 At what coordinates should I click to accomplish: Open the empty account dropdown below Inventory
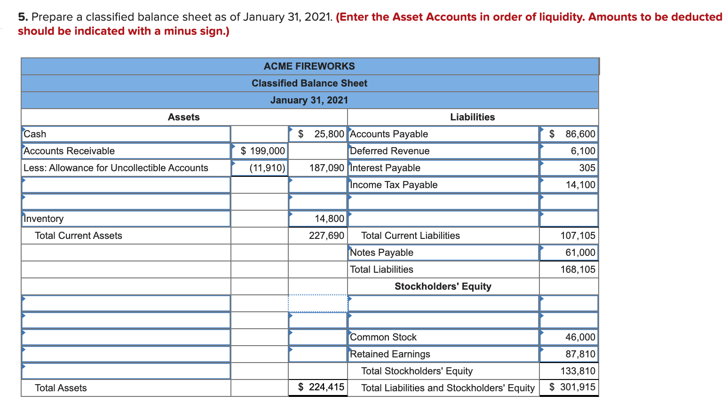[x=24, y=300]
